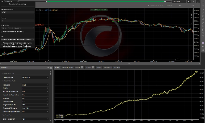Screen dimensions: 205x123
Task: Select the ellipse drawing tool
Action: 203,33
